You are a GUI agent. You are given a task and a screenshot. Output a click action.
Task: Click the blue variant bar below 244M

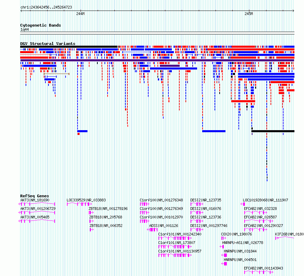coord(82,131)
